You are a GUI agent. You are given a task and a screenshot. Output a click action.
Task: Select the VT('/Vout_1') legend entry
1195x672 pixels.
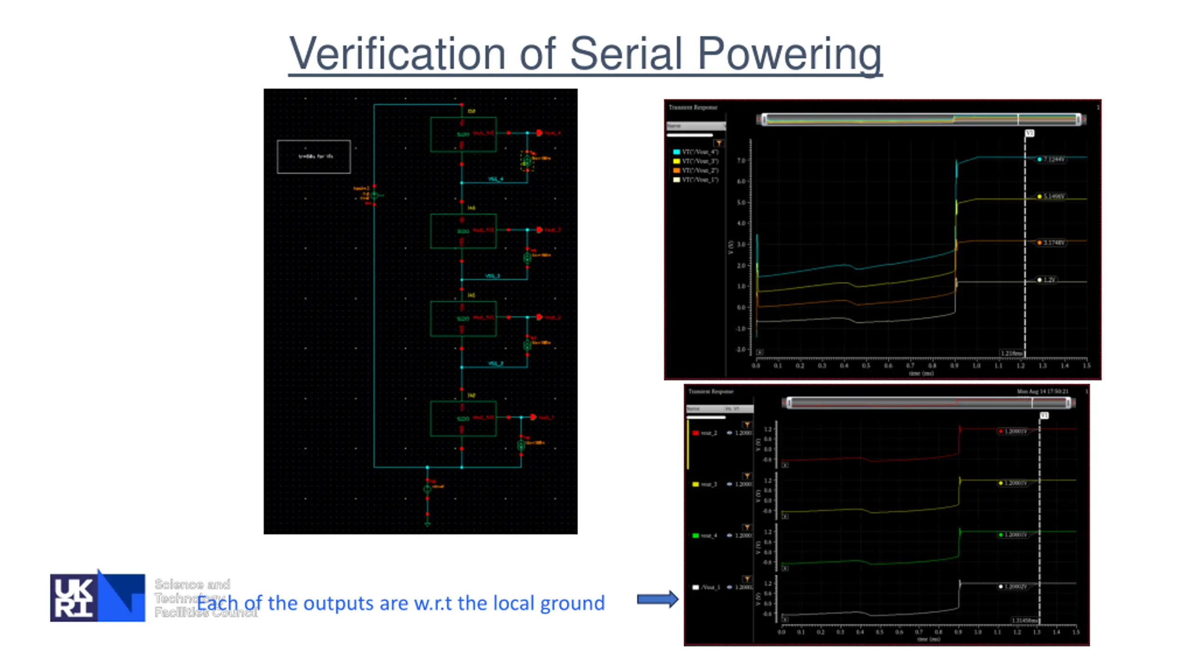pos(700,180)
